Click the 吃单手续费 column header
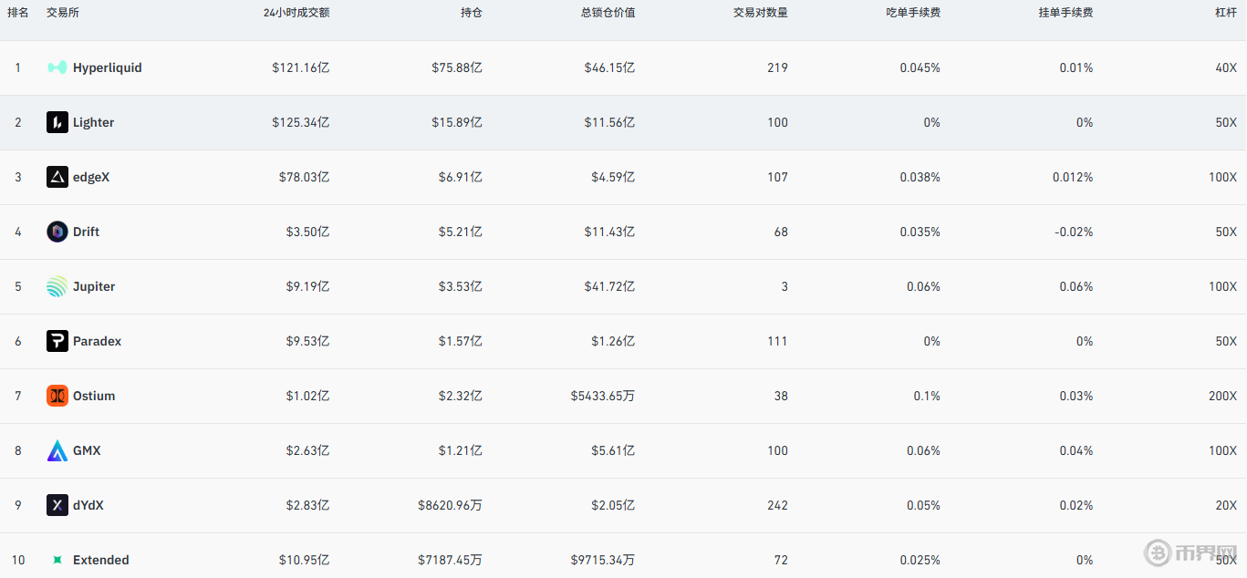This screenshot has width=1247, height=578. pos(912,13)
